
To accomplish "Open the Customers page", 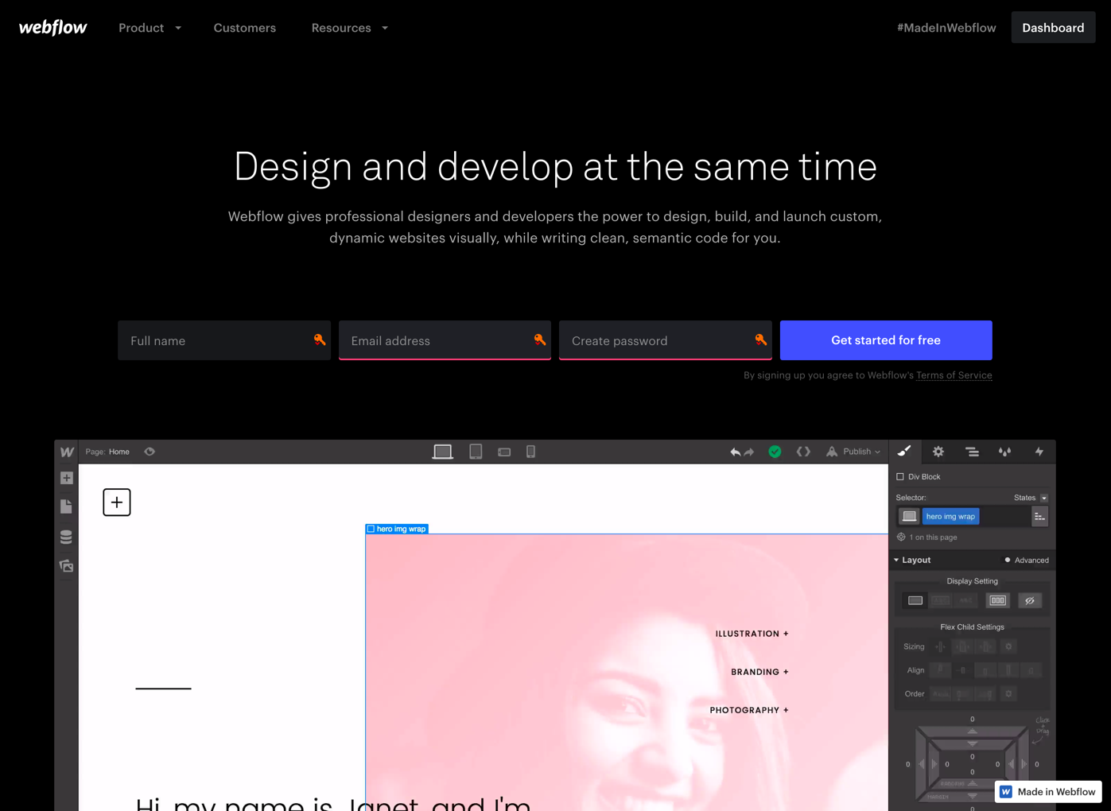I will 244,28.
